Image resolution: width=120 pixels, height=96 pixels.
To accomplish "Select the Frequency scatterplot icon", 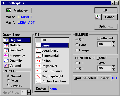I will click(x=6, y=55).
